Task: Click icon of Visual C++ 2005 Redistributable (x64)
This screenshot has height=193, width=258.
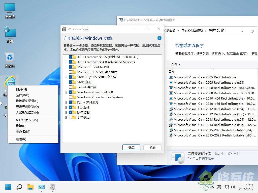Action: pos(171,82)
